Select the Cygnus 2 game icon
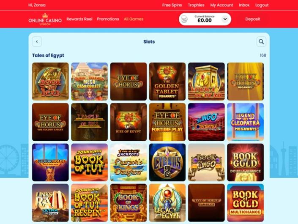 click(167, 162)
